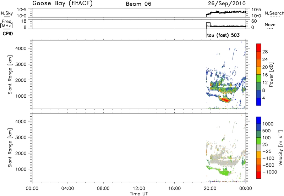
Task: Click the "4000" range tick in Power panel
Action: point(21,48)
